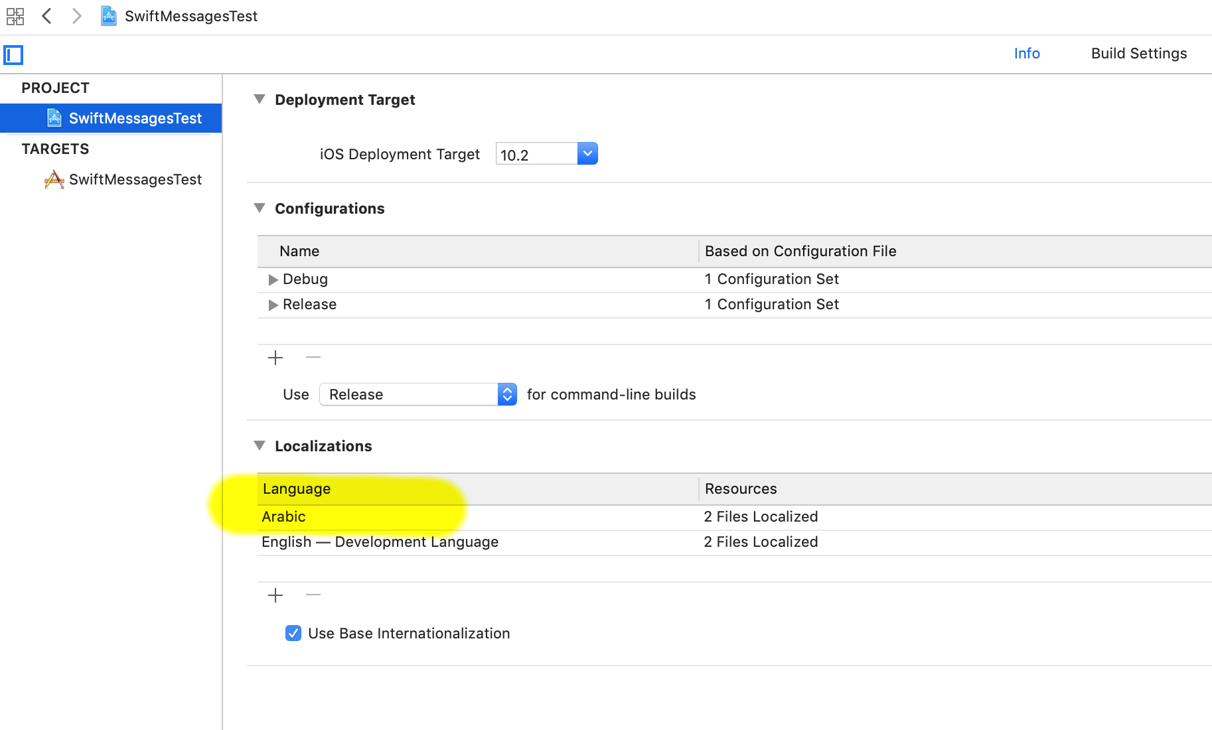Open the related items grid menu
This screenshot has height=730, width=1212.
click(x=15, y=16)
